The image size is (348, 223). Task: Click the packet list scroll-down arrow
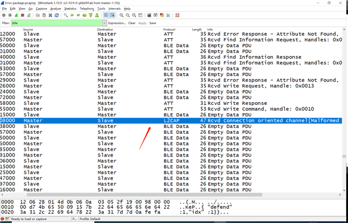pyautogui.click(x=344, y=190)
